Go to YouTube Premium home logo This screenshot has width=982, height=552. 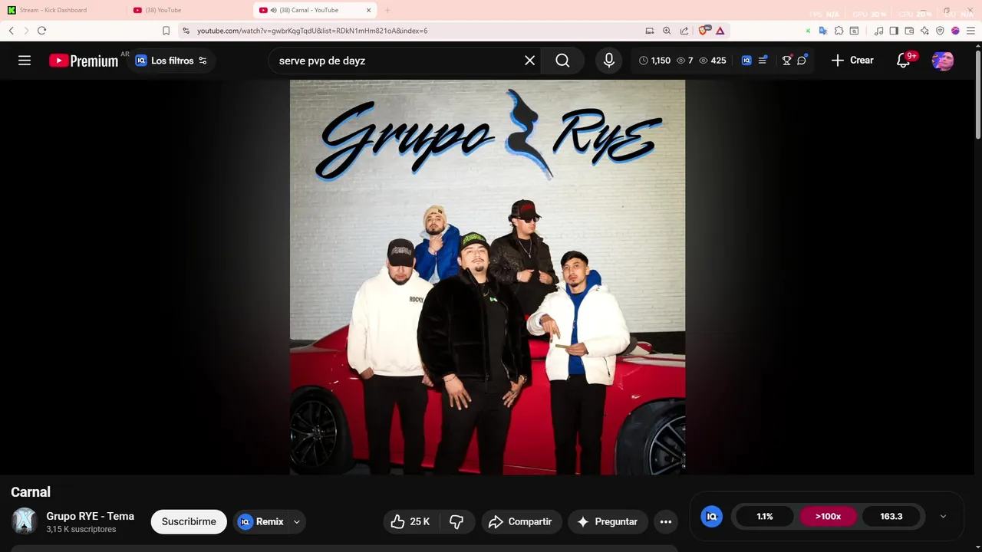click(x=84, y=61)
